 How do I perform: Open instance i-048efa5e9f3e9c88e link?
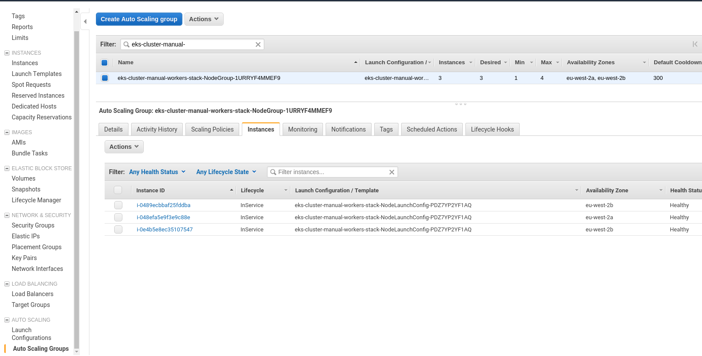[163, 218]
